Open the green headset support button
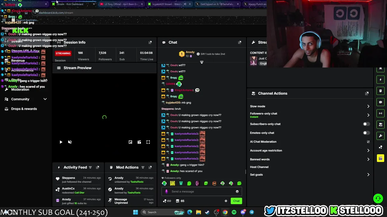387x217 pixels. pos(378,198)
